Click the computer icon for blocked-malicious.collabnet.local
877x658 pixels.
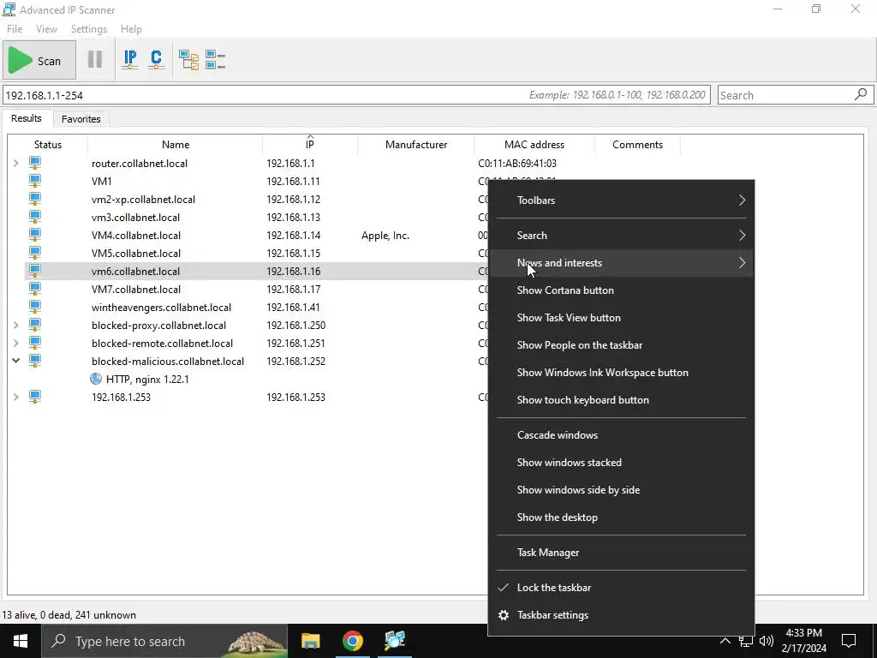click(x=34, y=361)
